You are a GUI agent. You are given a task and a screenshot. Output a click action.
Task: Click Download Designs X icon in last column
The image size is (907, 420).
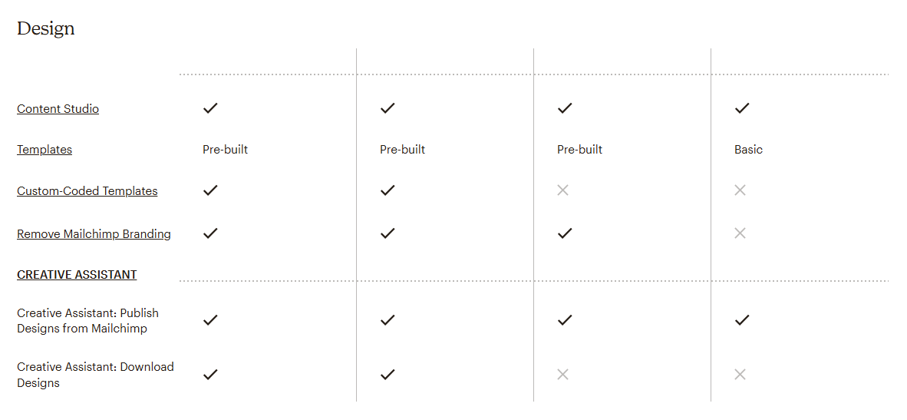[740, 374]
